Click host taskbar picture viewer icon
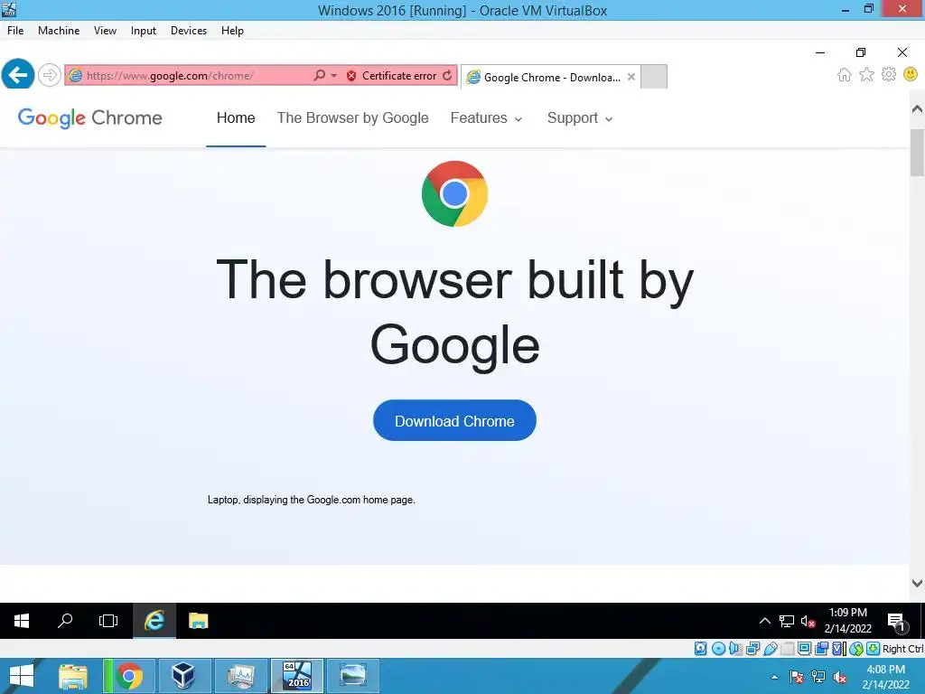This screenshot has height=694, width=925. pyautogui.click(x=353, y=676)
